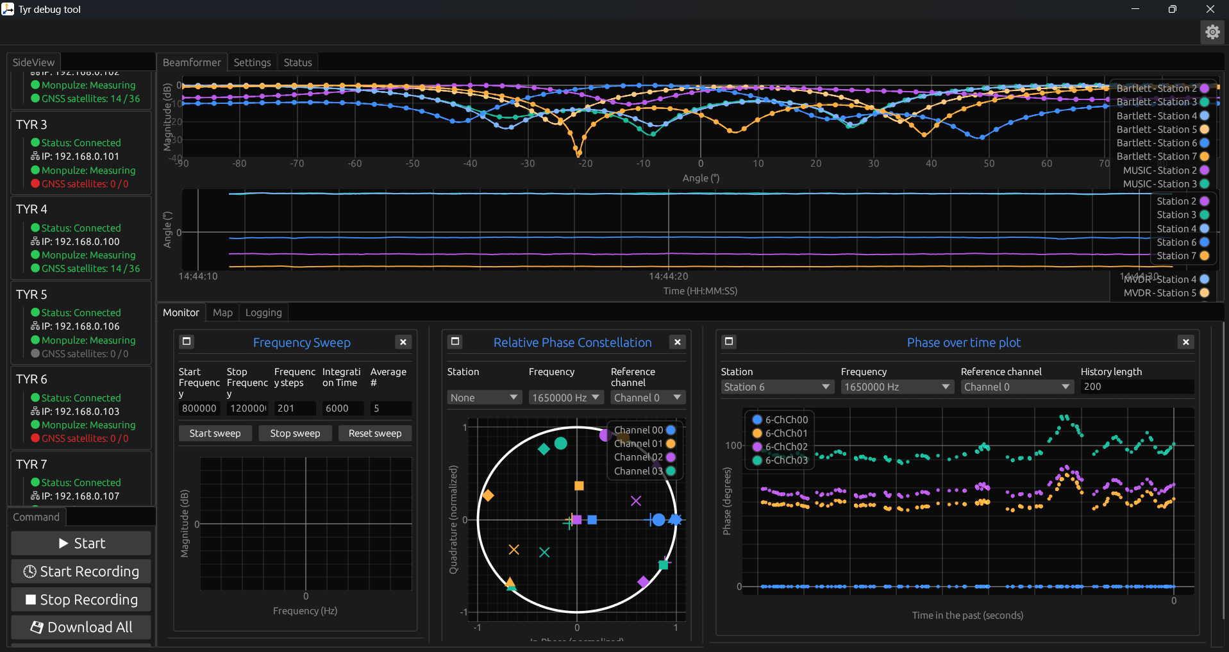The image size is (1229, 652).
Task: Toggle Channel 00 constellation legend entry
Action: [644, 430]
